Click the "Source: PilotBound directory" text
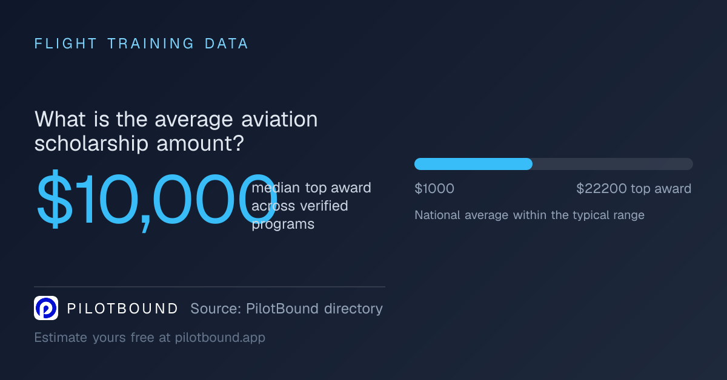This screenshot has width=727, height=380. click(x=287, y=309)
